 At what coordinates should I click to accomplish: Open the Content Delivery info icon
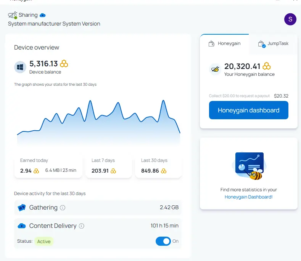[82, 226]
